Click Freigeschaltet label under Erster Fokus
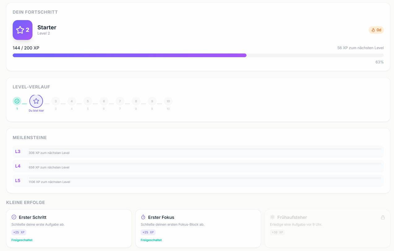The height and width of the screenshot is (251, 394). 151,240
